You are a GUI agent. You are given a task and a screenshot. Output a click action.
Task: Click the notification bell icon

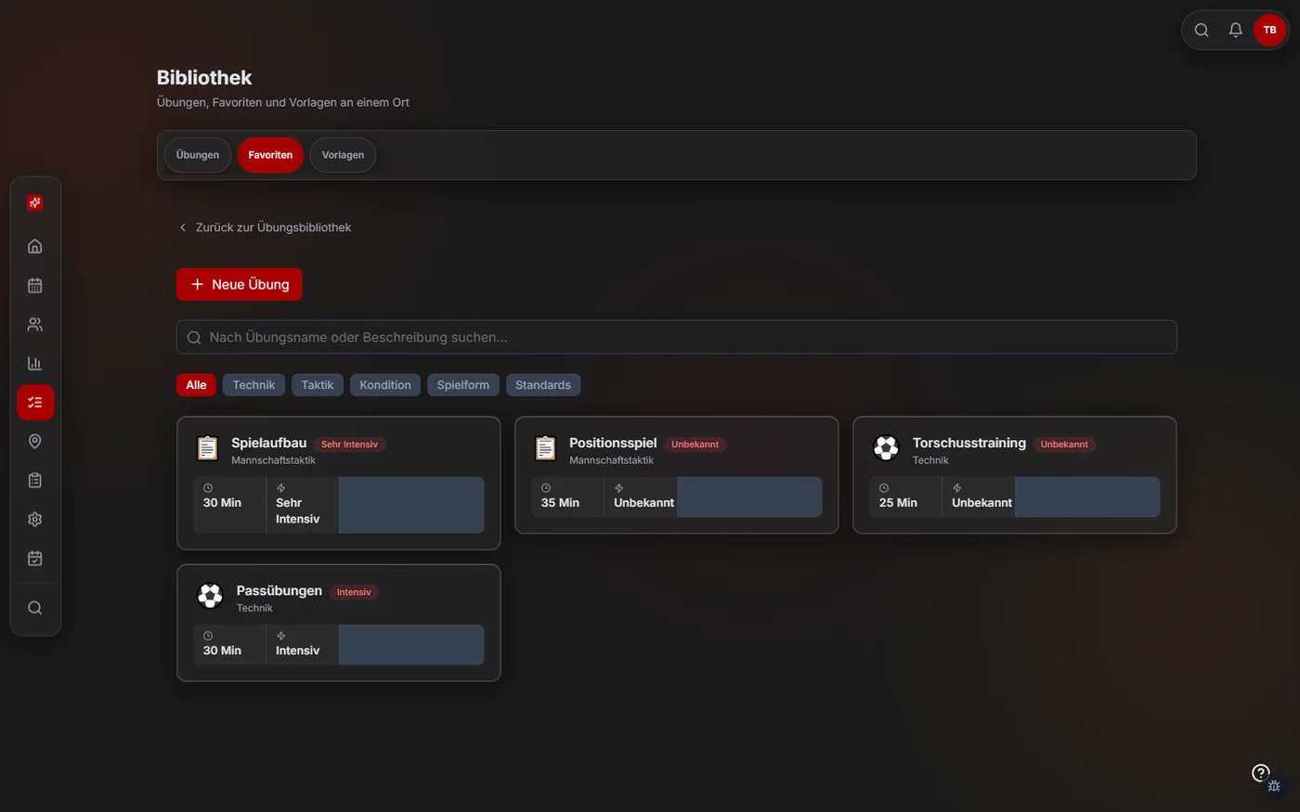1236,30
